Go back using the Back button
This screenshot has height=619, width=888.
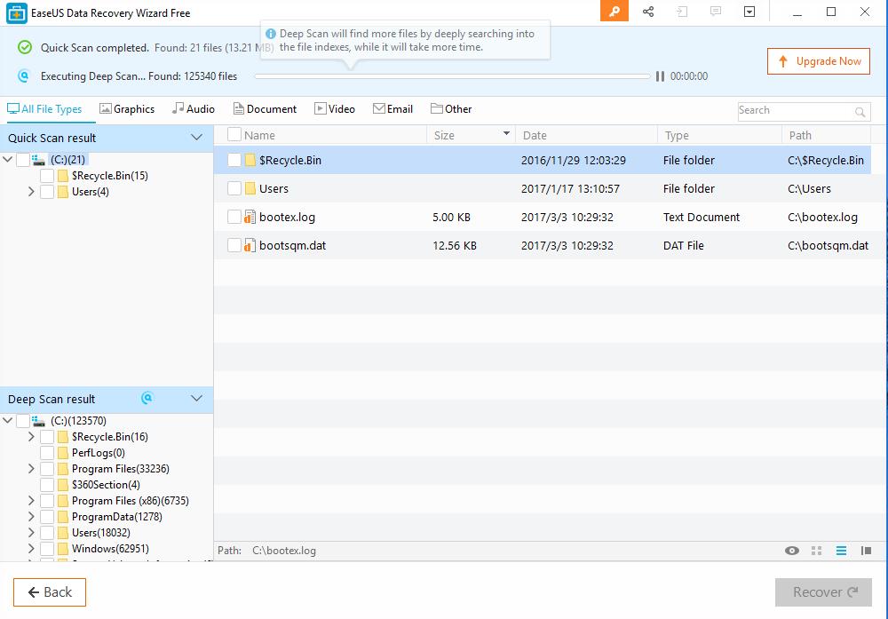coord(50,592)
